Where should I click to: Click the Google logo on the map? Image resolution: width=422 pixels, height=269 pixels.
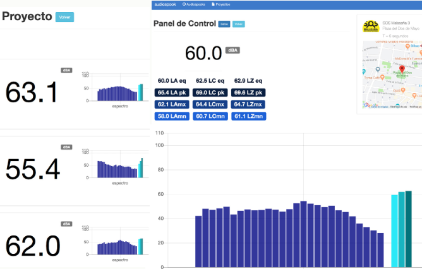pyautogui.click(x=371, y=105)
